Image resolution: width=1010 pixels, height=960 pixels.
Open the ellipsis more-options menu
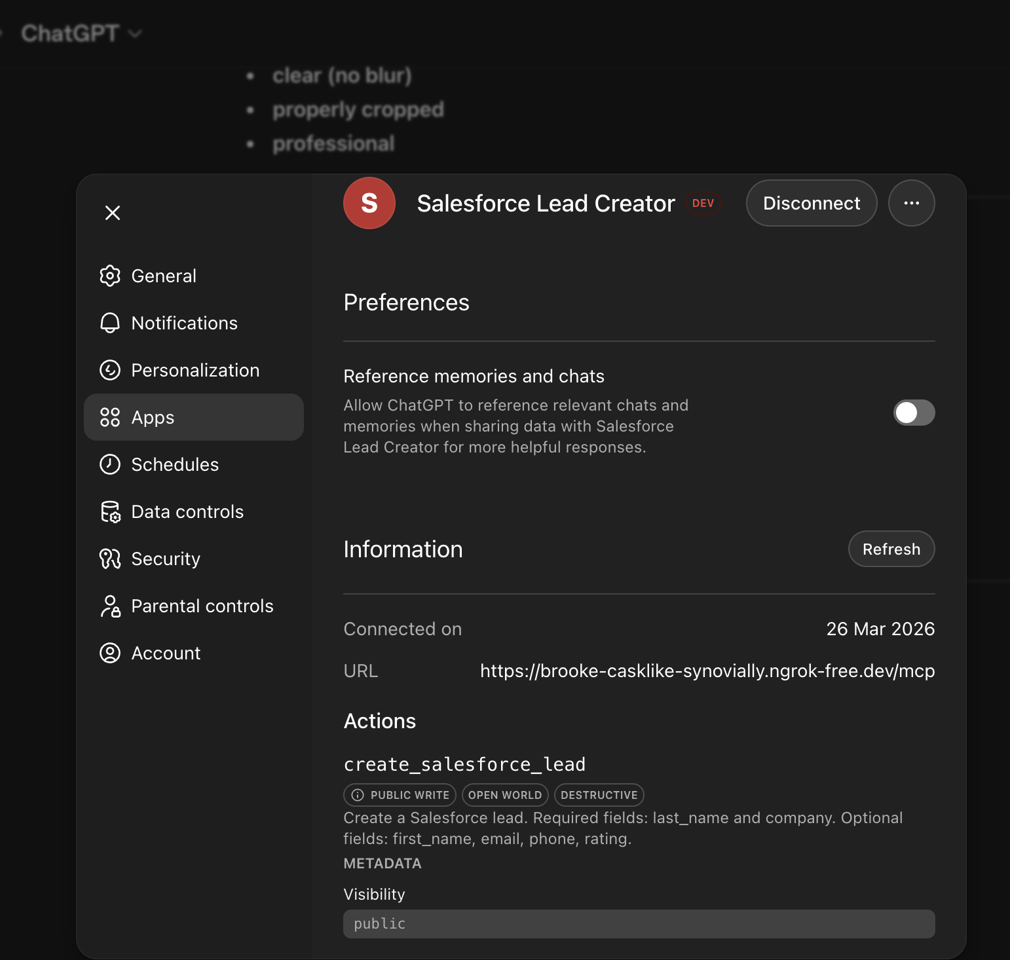(911, 203)
